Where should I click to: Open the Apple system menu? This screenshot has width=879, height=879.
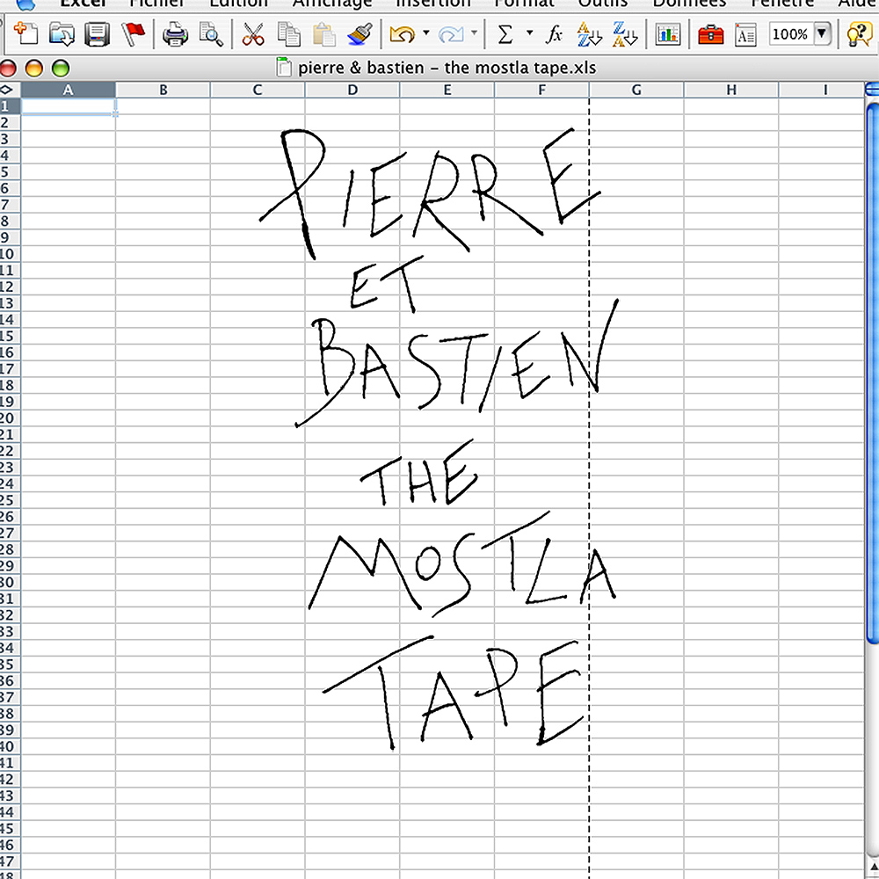pyautogui.click(x=25, y=4)
